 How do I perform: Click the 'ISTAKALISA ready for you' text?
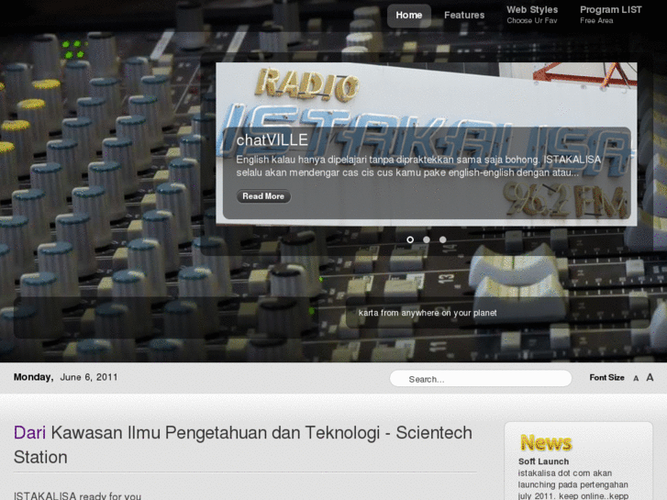[77, 495]
